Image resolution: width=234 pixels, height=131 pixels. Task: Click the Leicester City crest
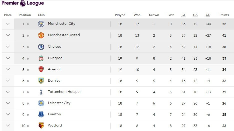(x=41, y=103)
